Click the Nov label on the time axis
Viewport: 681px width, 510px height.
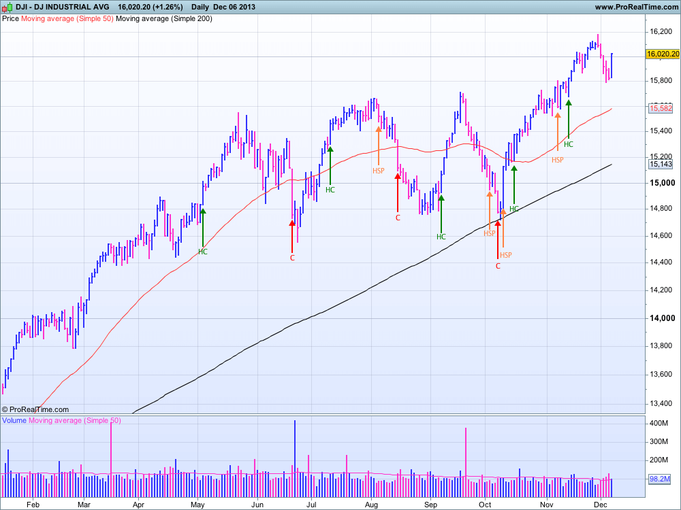tap(547, 505)
